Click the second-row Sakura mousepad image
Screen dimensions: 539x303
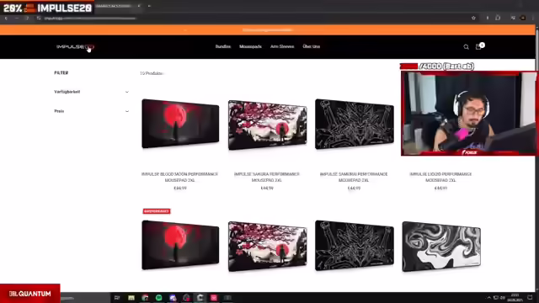click(267, 247)
